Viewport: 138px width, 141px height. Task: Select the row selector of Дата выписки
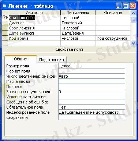point(5,33)
